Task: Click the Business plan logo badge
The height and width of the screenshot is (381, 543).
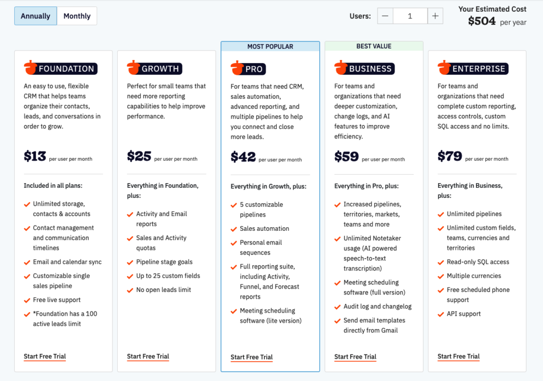Action: [x=364, y=68]
